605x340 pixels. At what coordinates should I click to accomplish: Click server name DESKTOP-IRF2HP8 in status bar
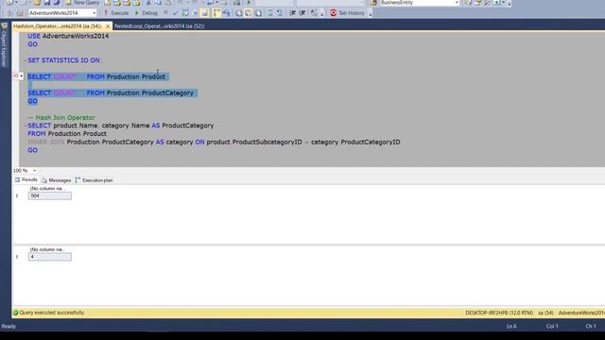click(x=499, y=313)
